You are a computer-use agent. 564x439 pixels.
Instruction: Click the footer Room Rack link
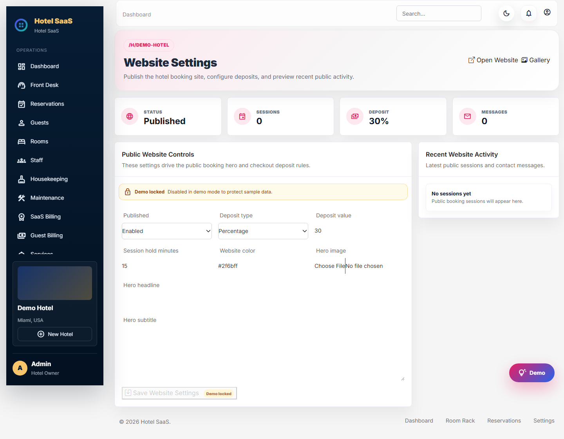point(460,421)
